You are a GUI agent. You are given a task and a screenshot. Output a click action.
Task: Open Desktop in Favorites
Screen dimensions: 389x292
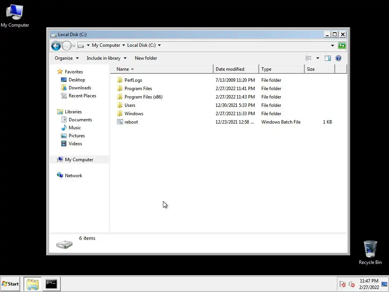[77, 80]
